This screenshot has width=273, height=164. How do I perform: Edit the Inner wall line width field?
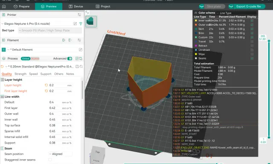click(x=60, y=120)
